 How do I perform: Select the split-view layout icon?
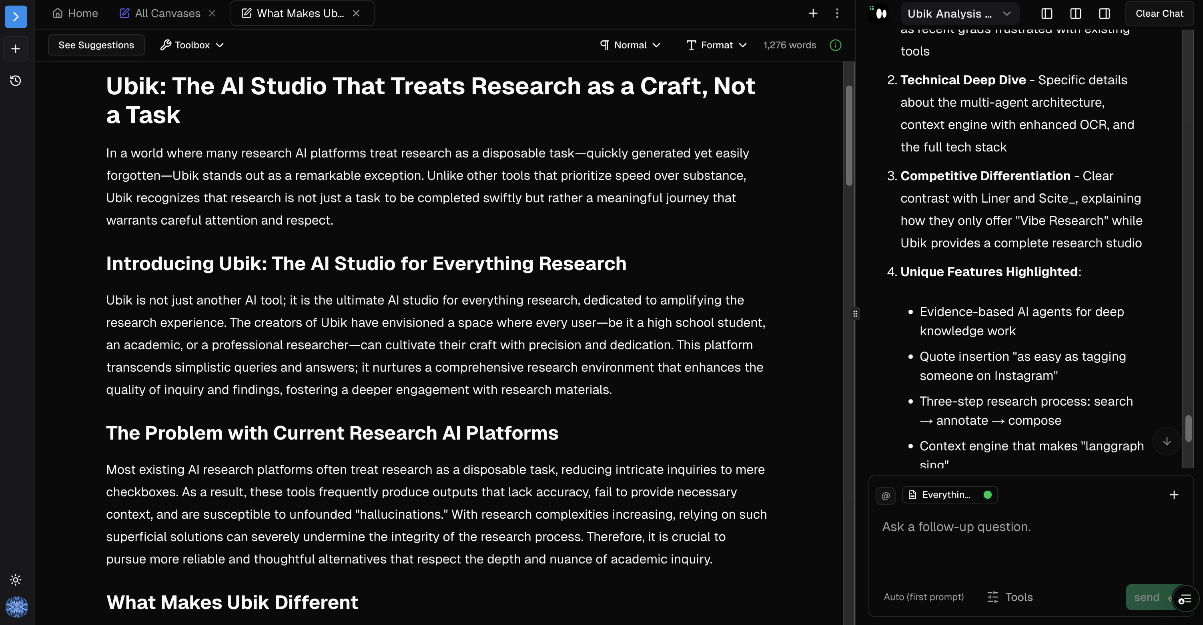pyautogui.click(x=1075, y=14)
